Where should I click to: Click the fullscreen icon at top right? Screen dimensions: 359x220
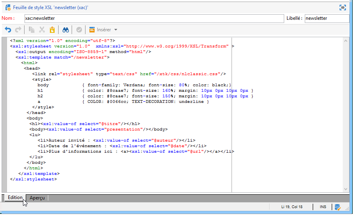pyautogui.click(x=342, y=8)
